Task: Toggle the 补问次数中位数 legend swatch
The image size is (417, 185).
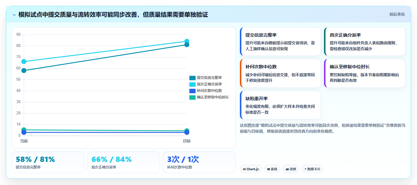Action: pos(193,91)
